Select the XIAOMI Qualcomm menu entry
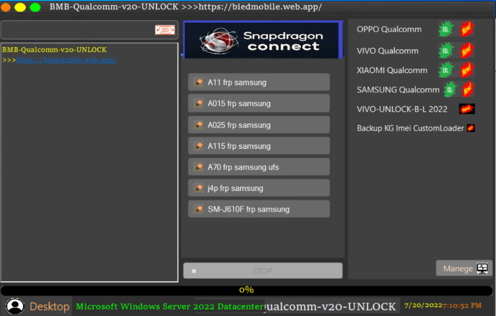496x316 pixels. click(392, 70)
